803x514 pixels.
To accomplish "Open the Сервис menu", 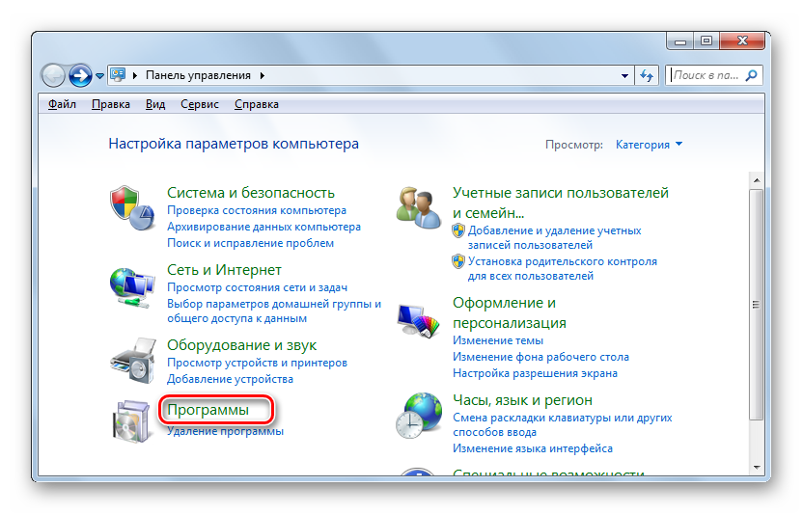I will coord(200,104).
